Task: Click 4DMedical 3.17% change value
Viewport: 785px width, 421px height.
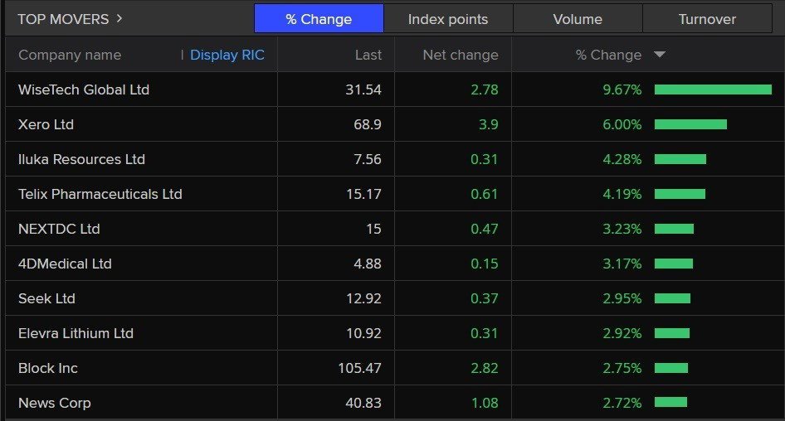Action: pyautogui.click(x=622, y=264)
